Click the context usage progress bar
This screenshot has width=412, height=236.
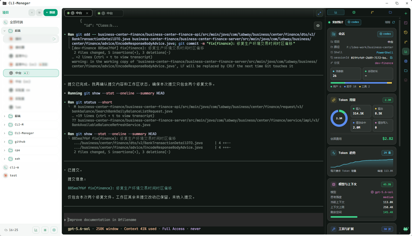click(x=362, y=217)
